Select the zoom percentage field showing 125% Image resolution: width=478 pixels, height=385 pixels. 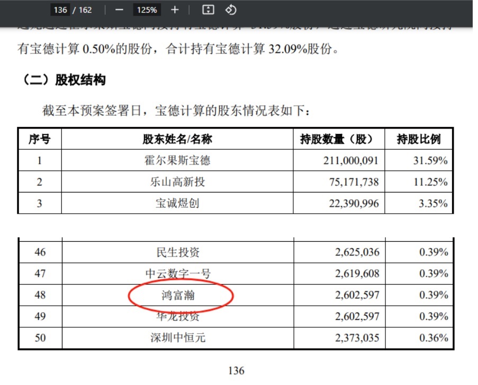[148, 10]
